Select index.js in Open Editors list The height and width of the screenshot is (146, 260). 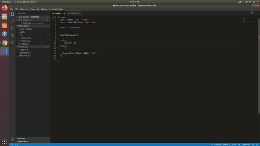point(33,20)
